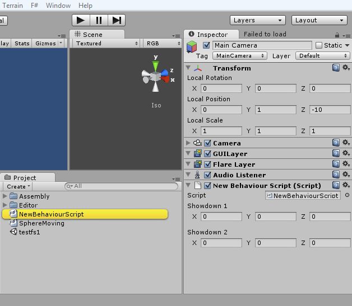Open the GUILayer component gear menu
The height and width of the screenshot is (306, 352).
click(346, 153)
